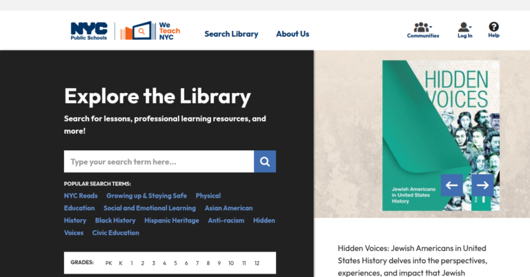
Task: Select the Civic Education search term
Action: [116, 233]
